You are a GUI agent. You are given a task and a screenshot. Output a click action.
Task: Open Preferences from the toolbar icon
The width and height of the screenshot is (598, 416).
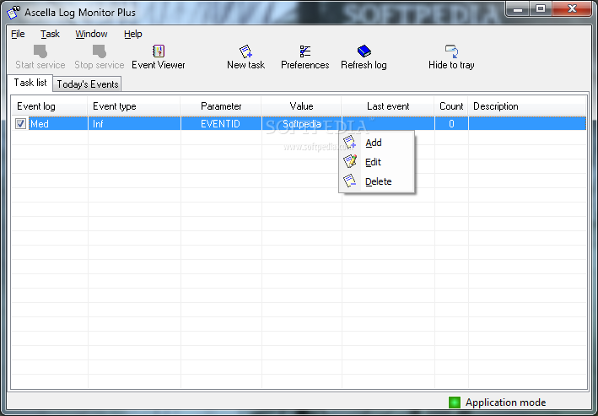pos(304,51)
